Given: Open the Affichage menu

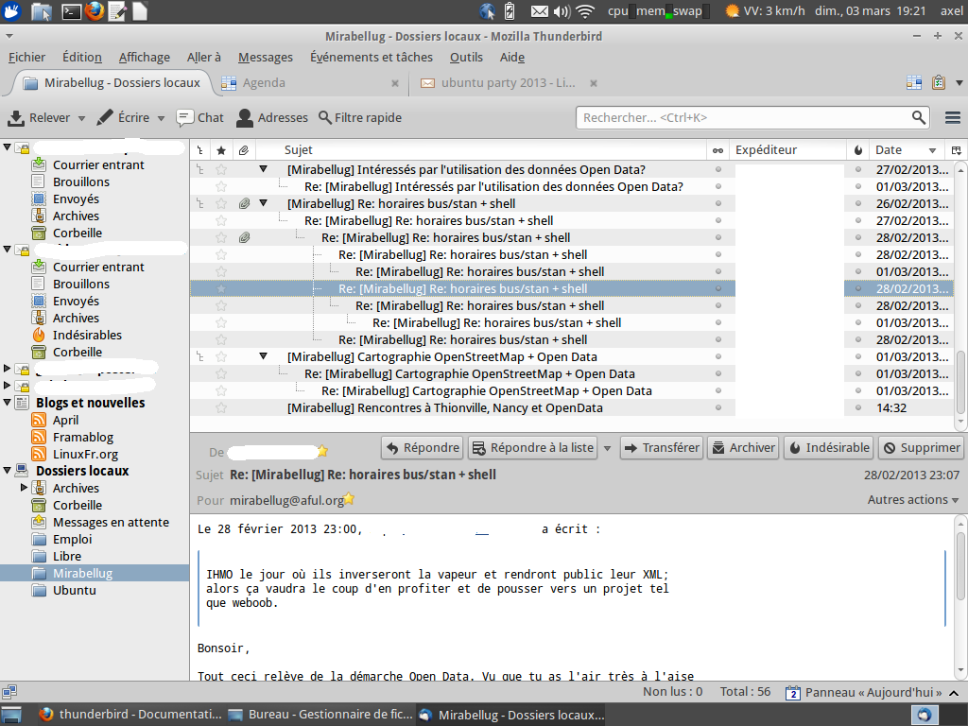Looking at the screenshot, I should pyautogui.click(x=145, y=58).
